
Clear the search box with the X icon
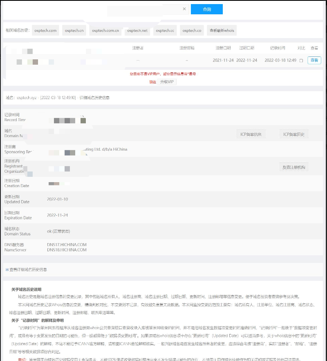pyautogui.click(x=184, y=9)
